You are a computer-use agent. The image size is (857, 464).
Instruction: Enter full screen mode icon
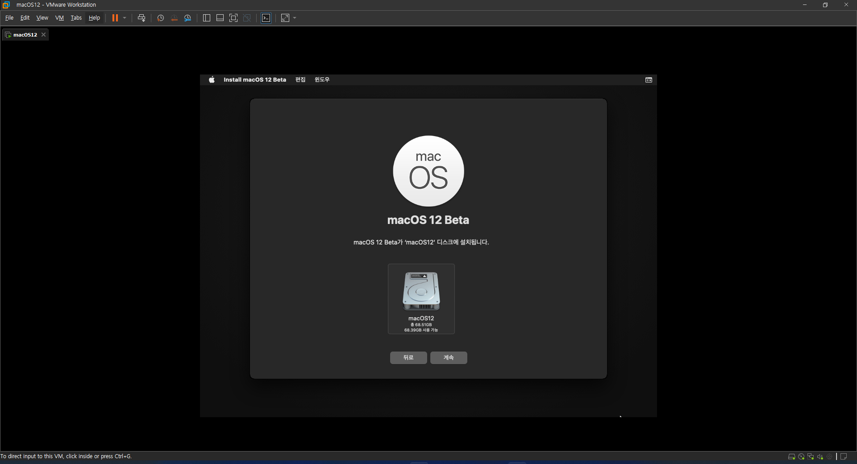coord(233,18)
